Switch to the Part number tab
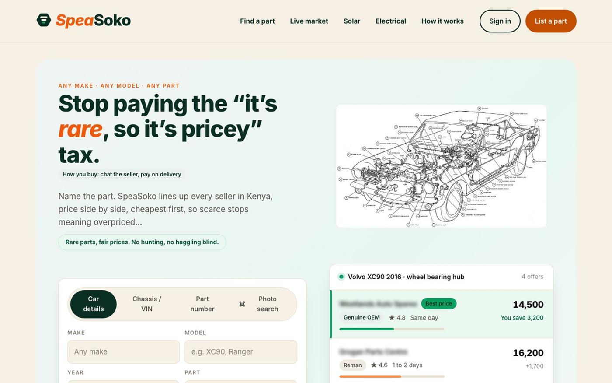The image size is (612, 383). [202, 304]
